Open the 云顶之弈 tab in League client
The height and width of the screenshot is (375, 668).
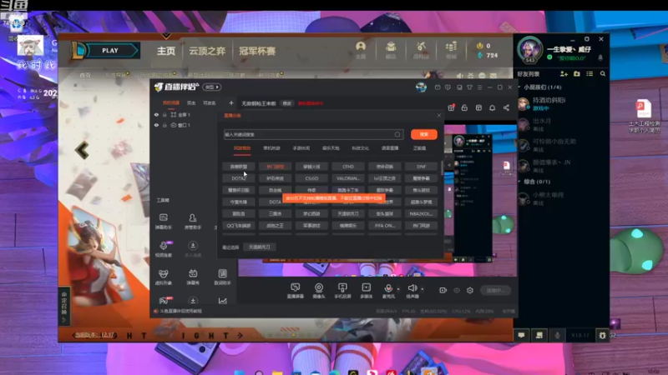(x=207, y=51)
